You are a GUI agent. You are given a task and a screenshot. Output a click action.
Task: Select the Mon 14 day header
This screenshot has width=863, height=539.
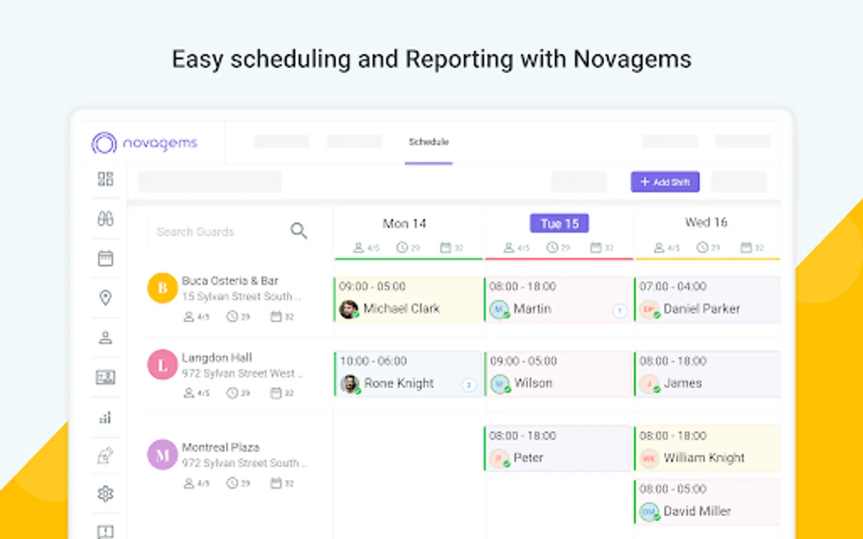405,223
